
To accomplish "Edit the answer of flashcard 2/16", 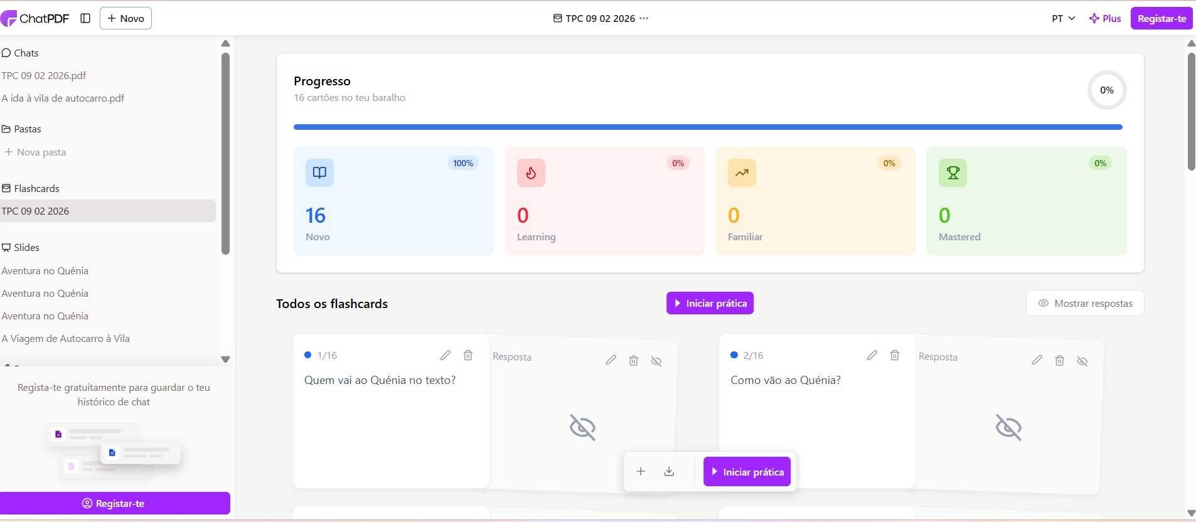I will coord(1037,360).
